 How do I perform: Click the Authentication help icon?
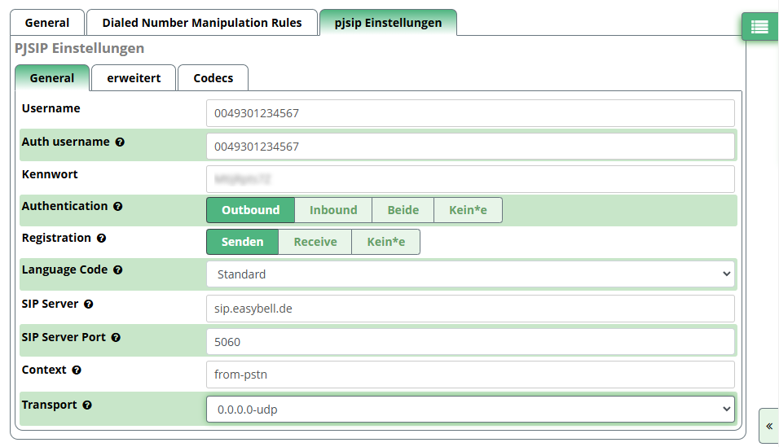point(118,207)
